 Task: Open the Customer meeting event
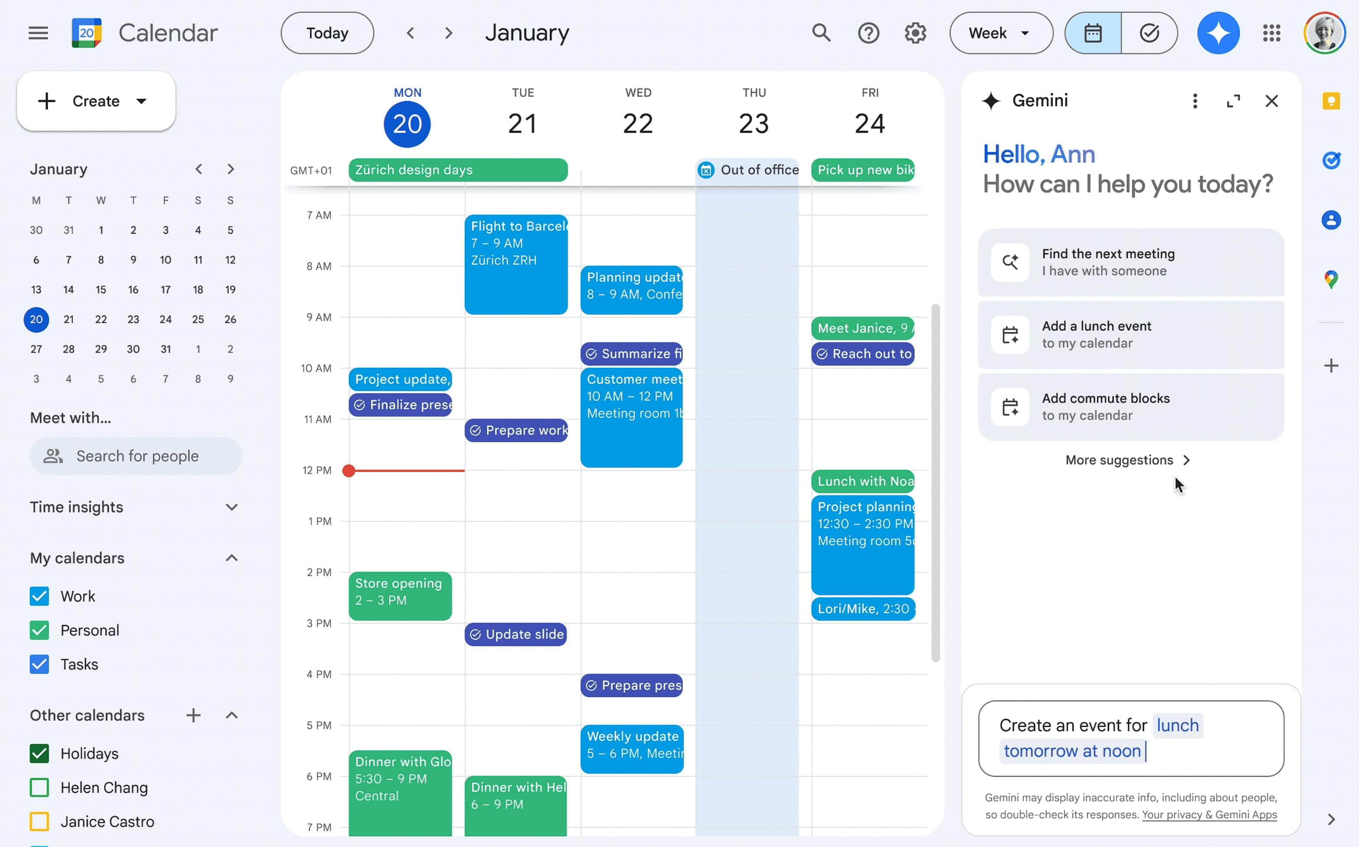631,417
